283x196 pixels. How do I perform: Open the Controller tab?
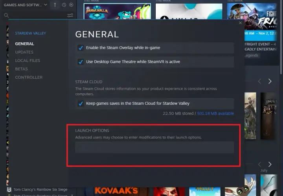point(29,77)
